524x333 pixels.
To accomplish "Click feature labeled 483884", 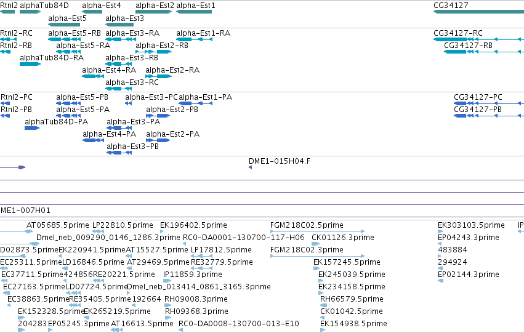I will pyautogui.click(x=453, y=250).
